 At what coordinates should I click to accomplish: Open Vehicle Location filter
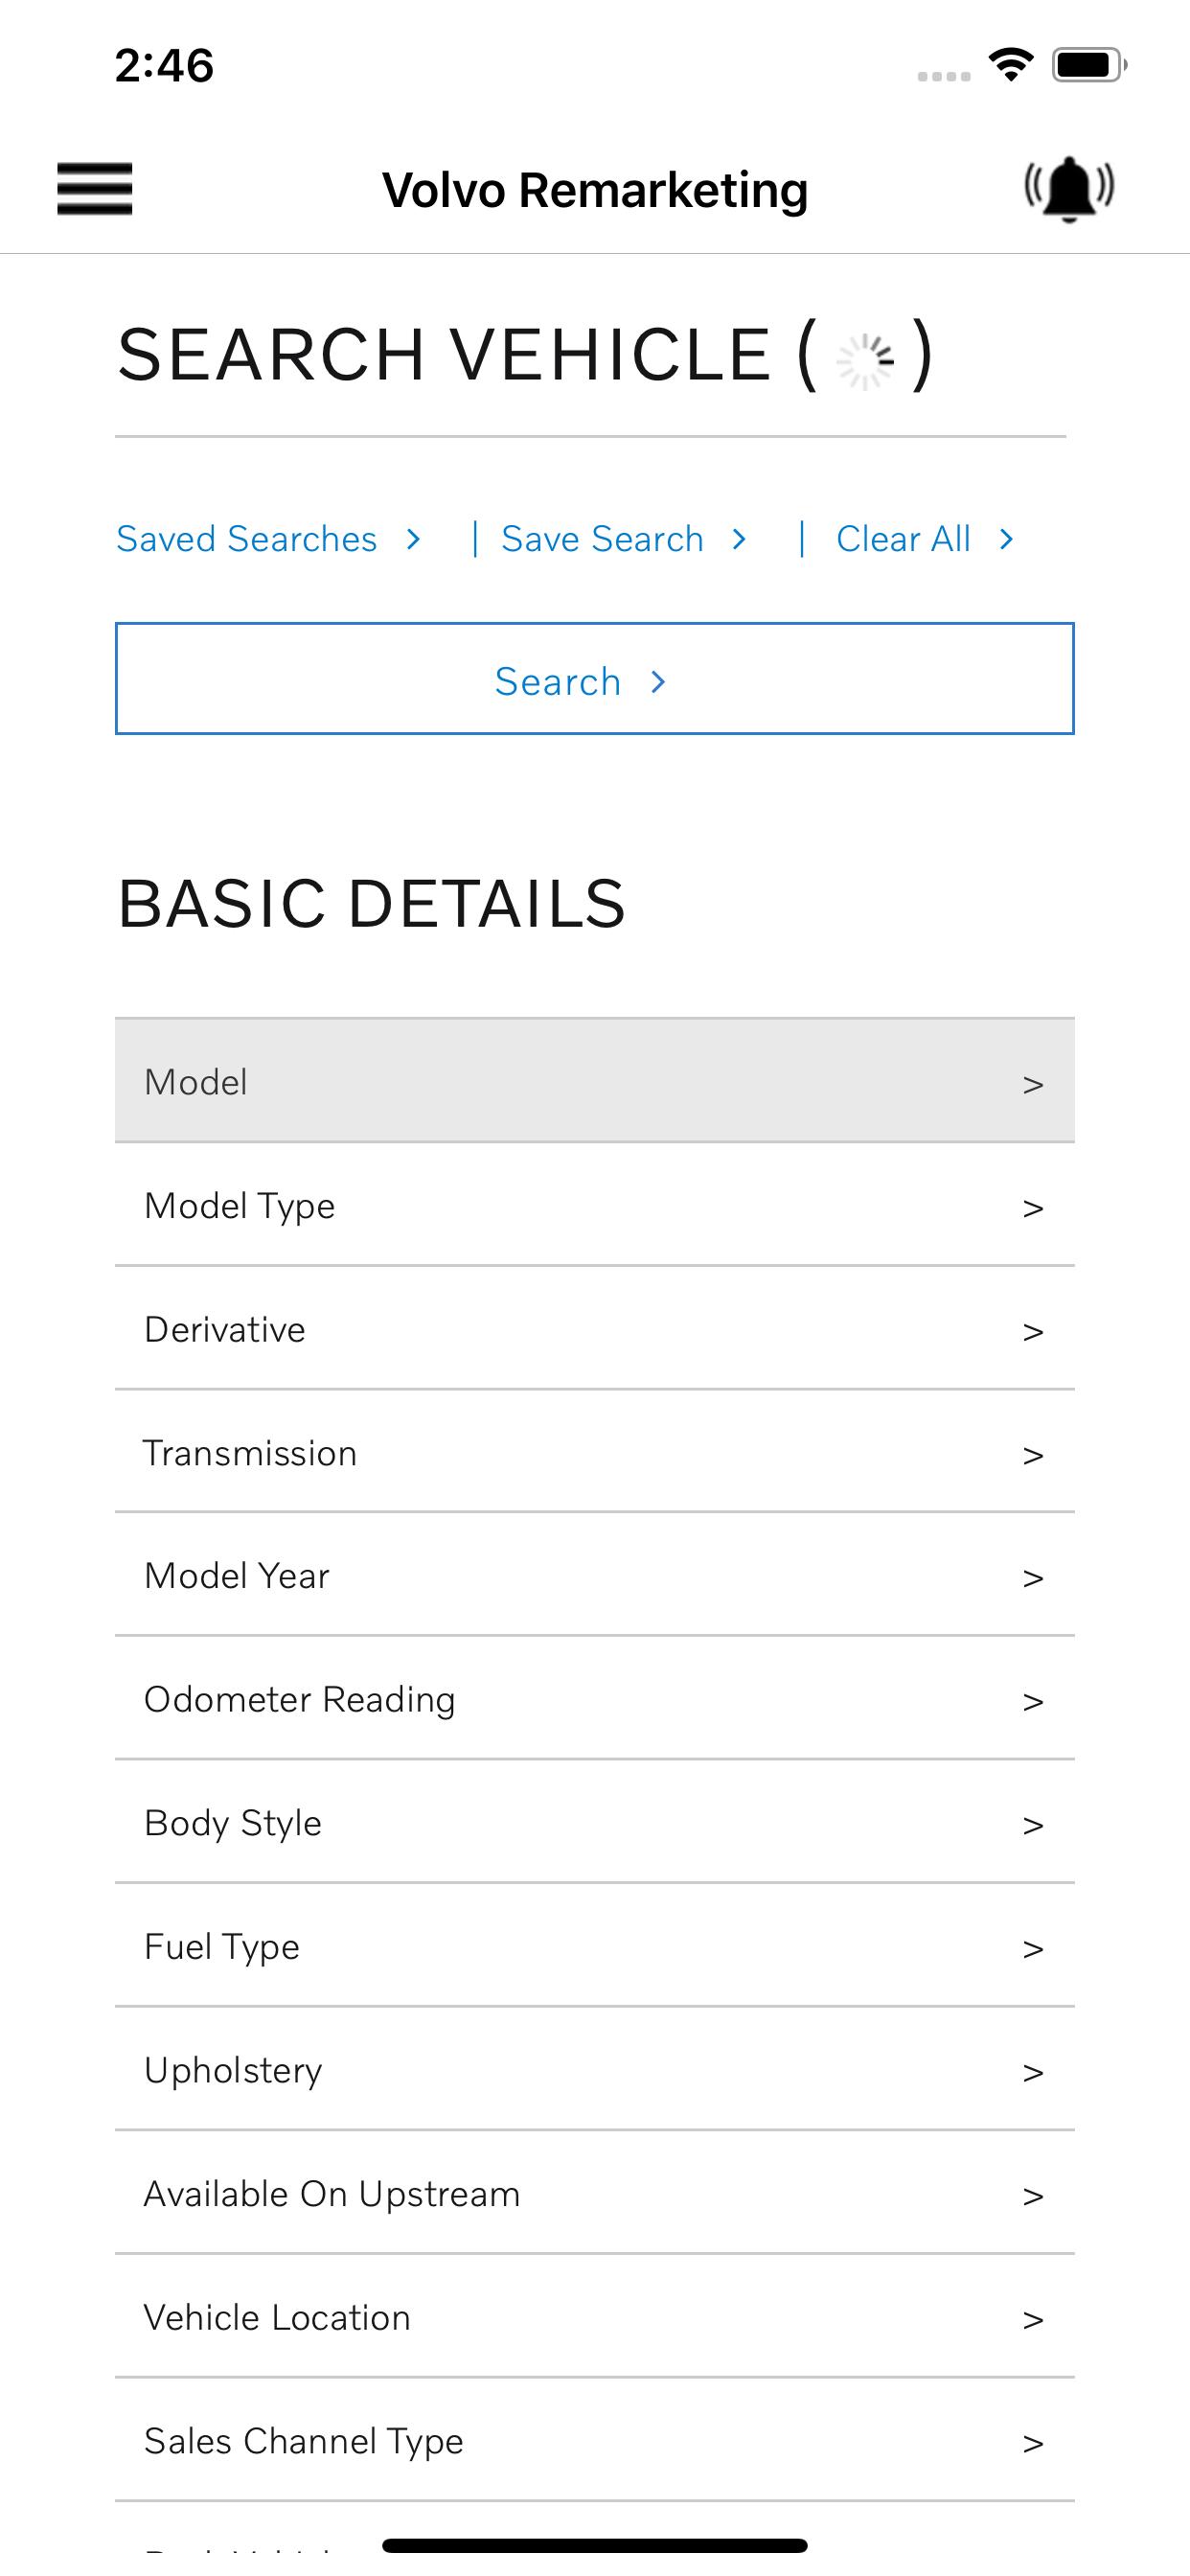pyautogui.click(x=595, y=2317)
